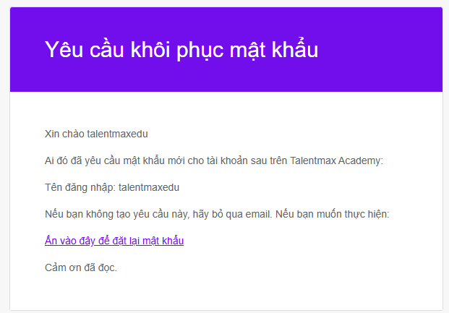Open the "Ấn vào đây để đặt lại mật khẩu" link
This screenshot has height=313, width=449.
(114, 241)
